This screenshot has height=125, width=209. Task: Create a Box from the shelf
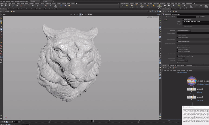[x=2, y=6]
